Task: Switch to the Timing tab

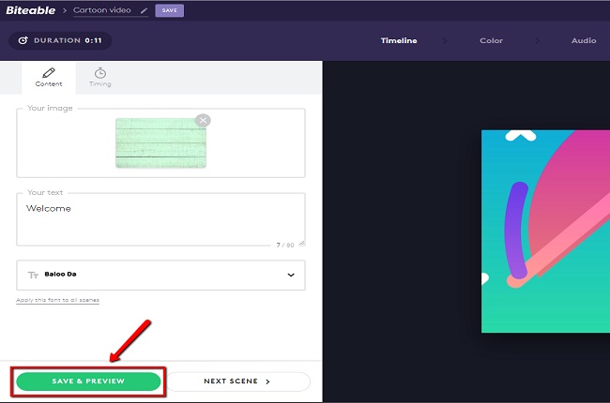Action: 99,78
